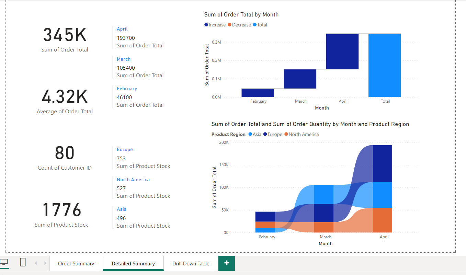Select the March waterfall bar
Image resolution: width=466 pixels, height=275 pixels.
click(300, 79)
